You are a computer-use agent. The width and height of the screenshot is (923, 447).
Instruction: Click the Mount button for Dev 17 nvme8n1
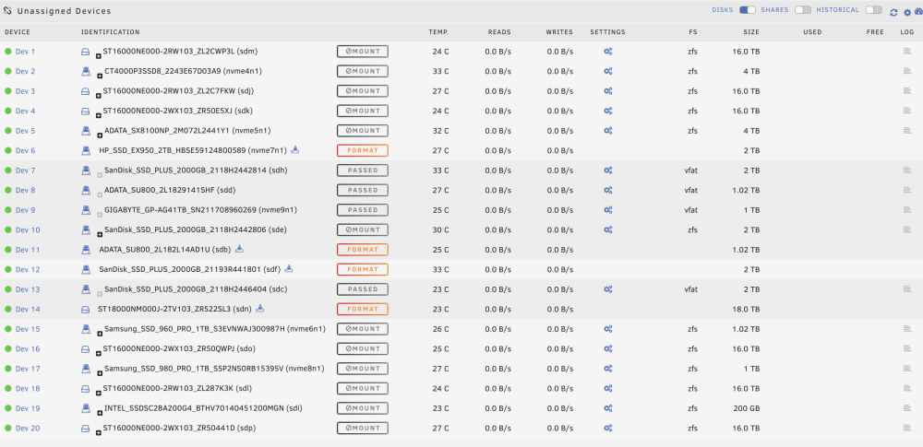[363, 368]
